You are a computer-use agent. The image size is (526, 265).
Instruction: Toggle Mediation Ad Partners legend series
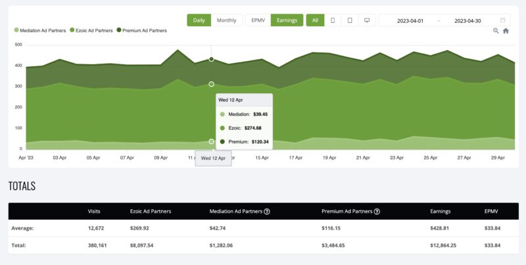pos(39,30)
